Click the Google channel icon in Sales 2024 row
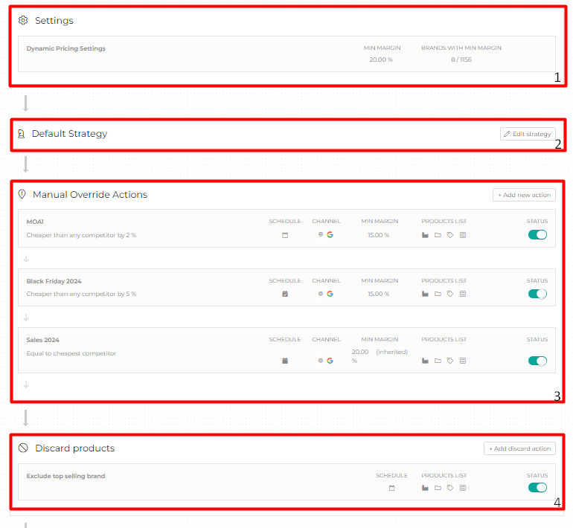This screenshot has width=573, height=528. pos(330,361)
